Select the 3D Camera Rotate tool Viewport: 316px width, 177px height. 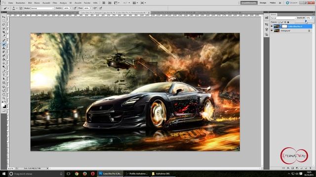click(x=4, y=90)
